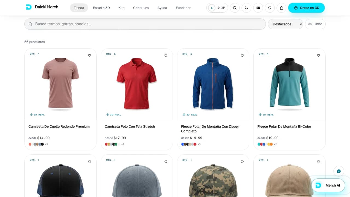Open the blue zipper fleece jacket image
Image resolution: width=350 pixels, height=197 pixels.
(213, 84)
